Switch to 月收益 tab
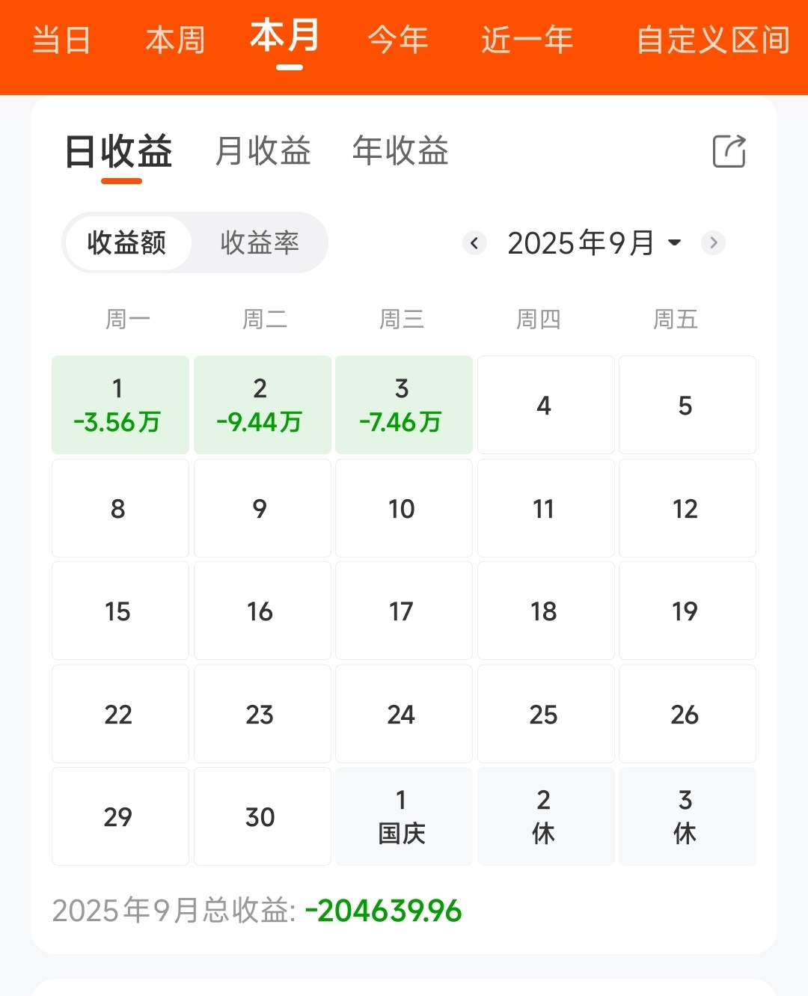 click(263, 151)
